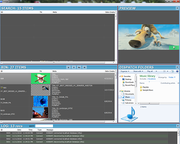Toggle the preview pane icon in Dispatch toolbar

click(x=172, y=71)
